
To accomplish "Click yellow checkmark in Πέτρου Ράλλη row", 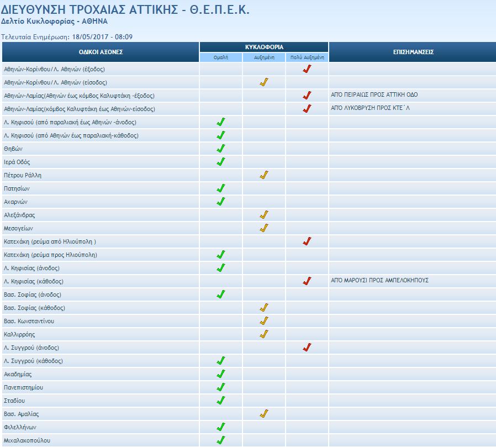I will (264, 175).
